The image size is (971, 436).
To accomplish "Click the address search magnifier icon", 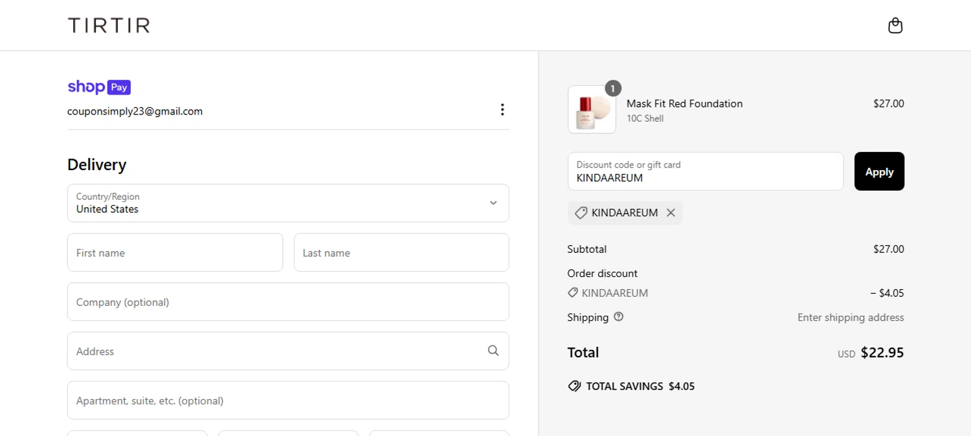I will 493,351.
